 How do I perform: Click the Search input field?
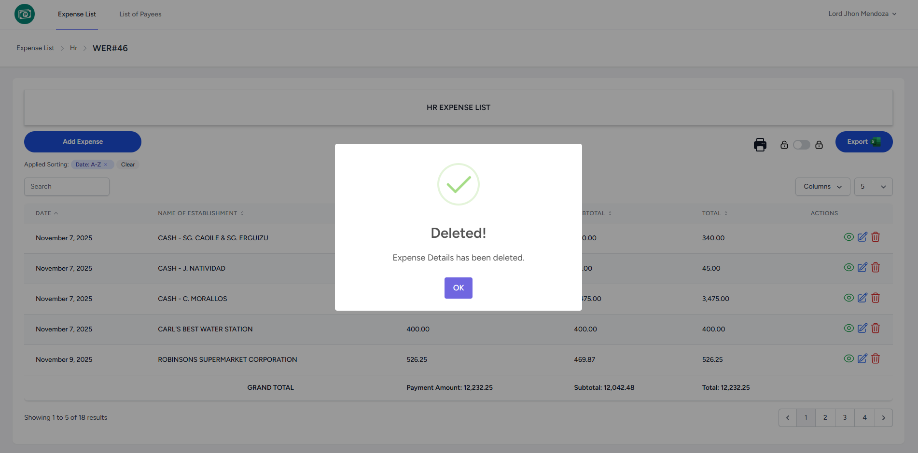pos(67,187)
